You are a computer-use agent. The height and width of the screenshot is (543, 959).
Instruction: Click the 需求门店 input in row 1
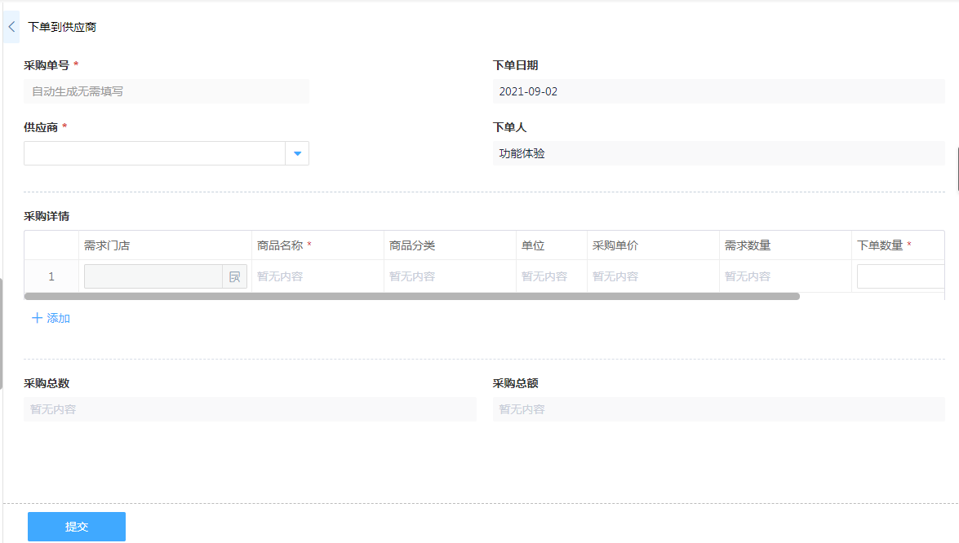(153, 276)
